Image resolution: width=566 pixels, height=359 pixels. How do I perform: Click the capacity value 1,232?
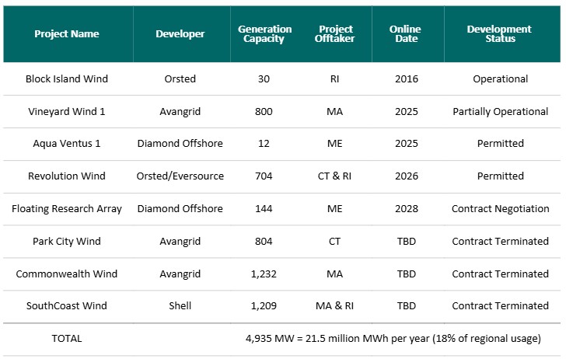click(x=264, y=274)
